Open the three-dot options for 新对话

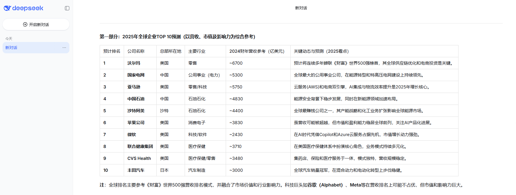pos(64,48)
